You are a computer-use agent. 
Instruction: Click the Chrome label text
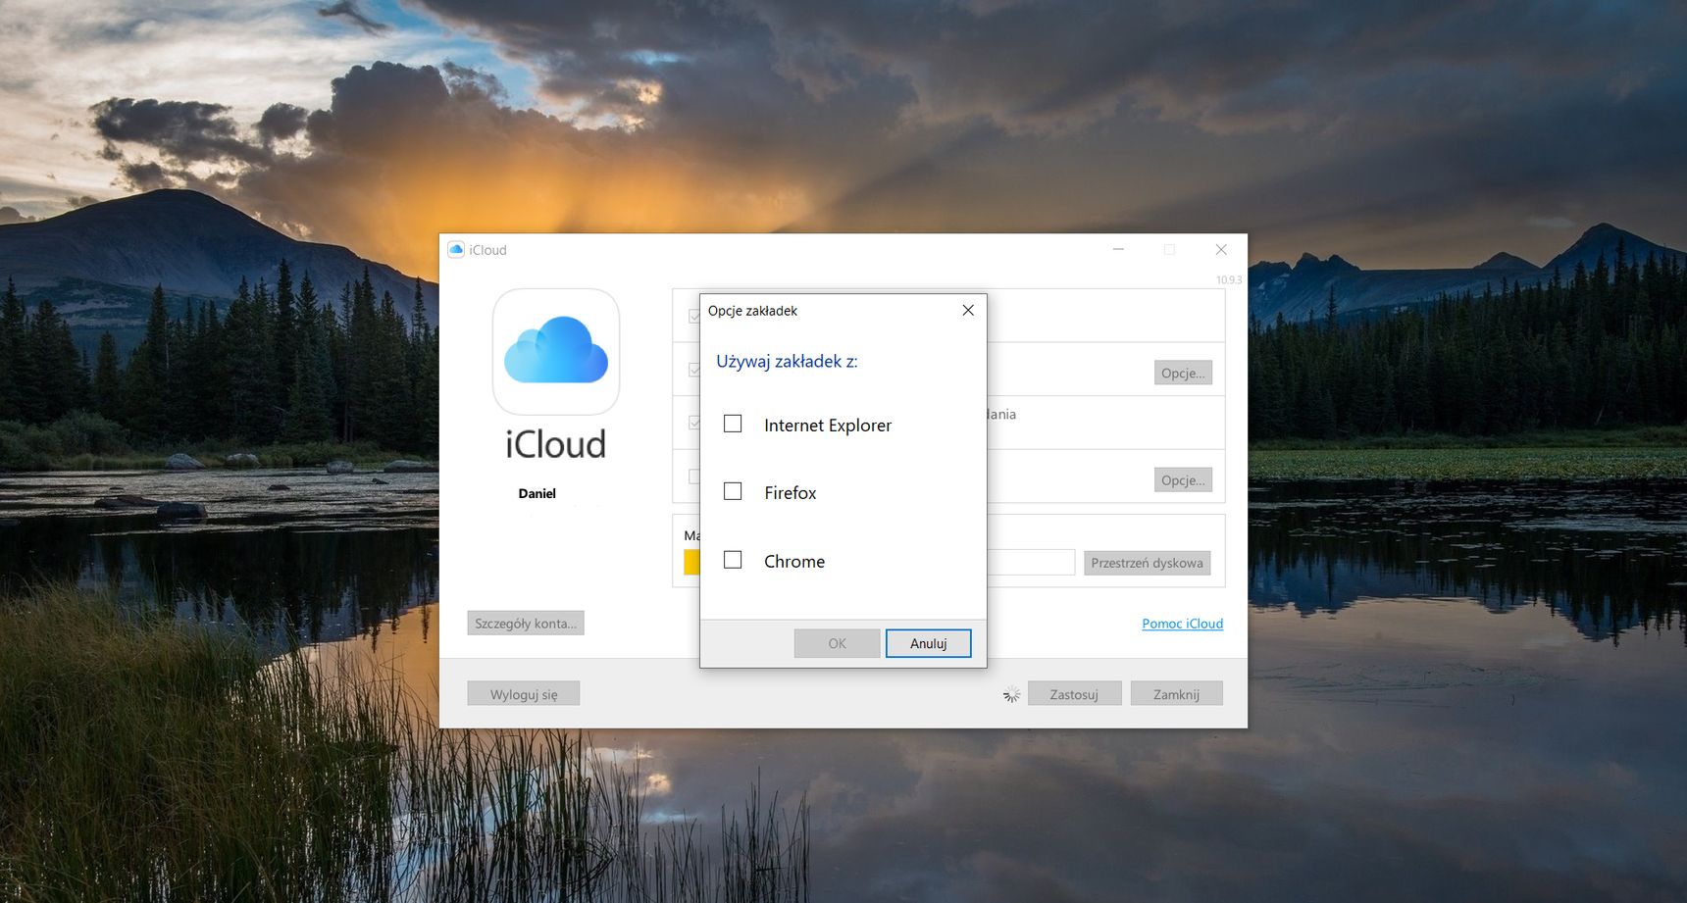tap(794, 562)
